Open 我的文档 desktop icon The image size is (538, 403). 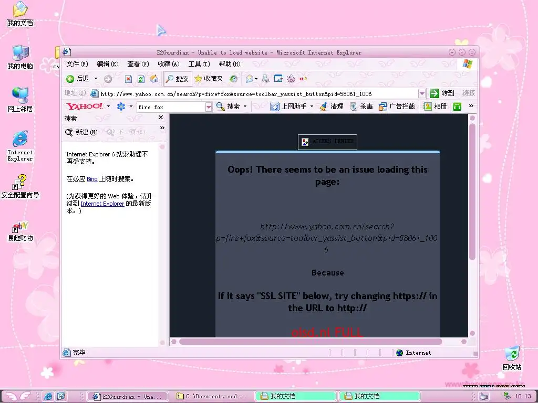20,14
